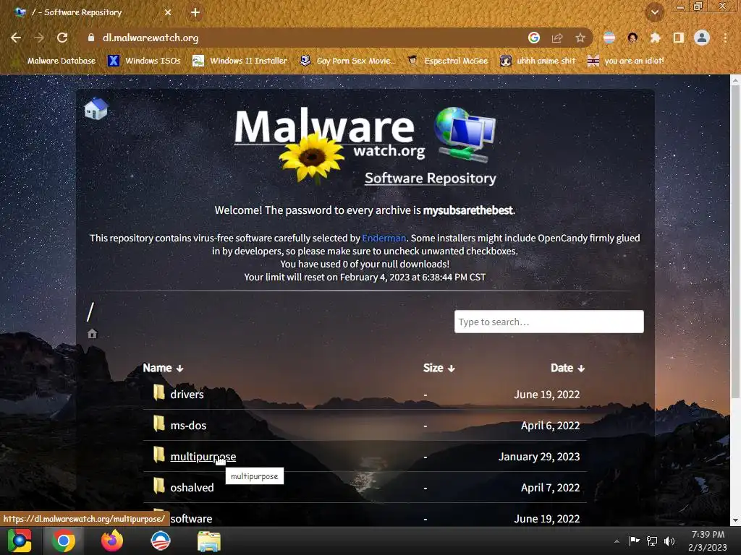Screen dimensions: 741x555
Task: Click the blue house home icon
Action: click(x=96, y=108)
